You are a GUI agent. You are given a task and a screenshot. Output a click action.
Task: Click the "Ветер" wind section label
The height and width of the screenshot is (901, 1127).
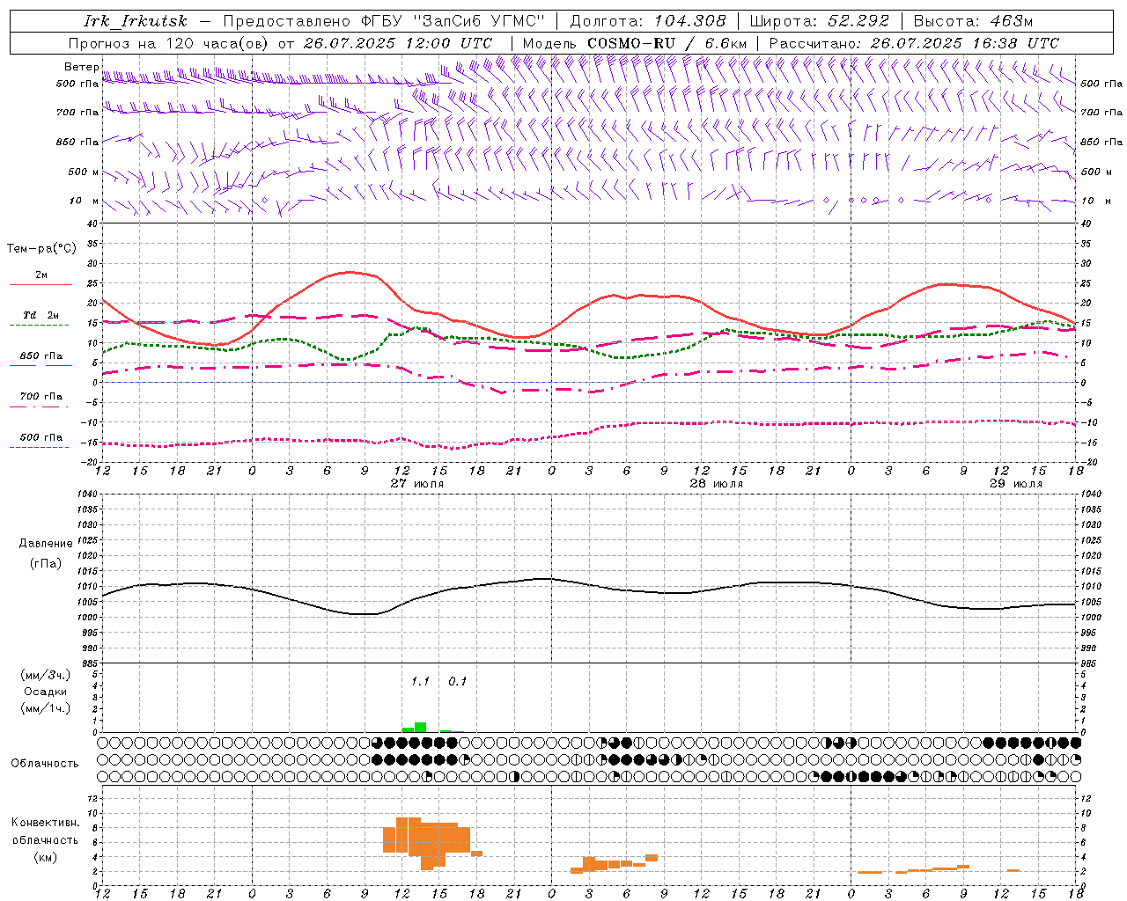pyautogui.click(x=82, y=67)
